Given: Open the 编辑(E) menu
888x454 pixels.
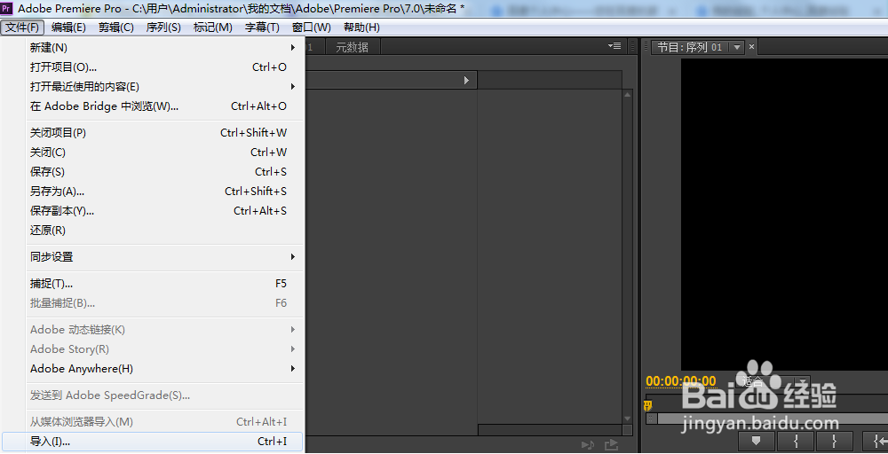Looking at the screenshot, I should 68,27.
